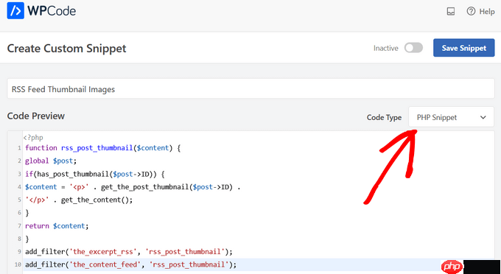This screenshot has width=501, height=274.
Task: Click the line number 8 in gutter
Action: coord(19,239)
